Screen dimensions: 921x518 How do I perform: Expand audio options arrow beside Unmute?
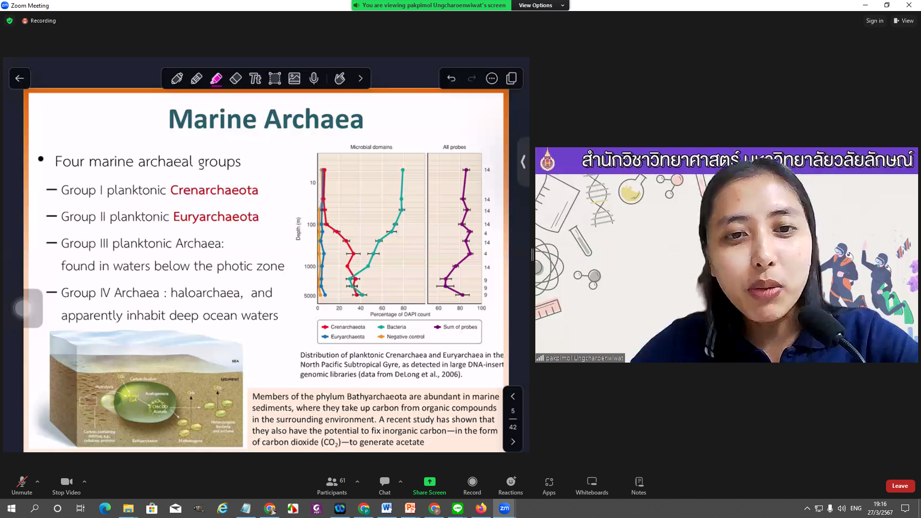pyautogui.click(x=37, y=482)
